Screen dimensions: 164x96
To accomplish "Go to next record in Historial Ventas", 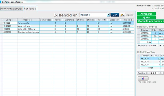I will pyautogui.click(x=160, y=73).
